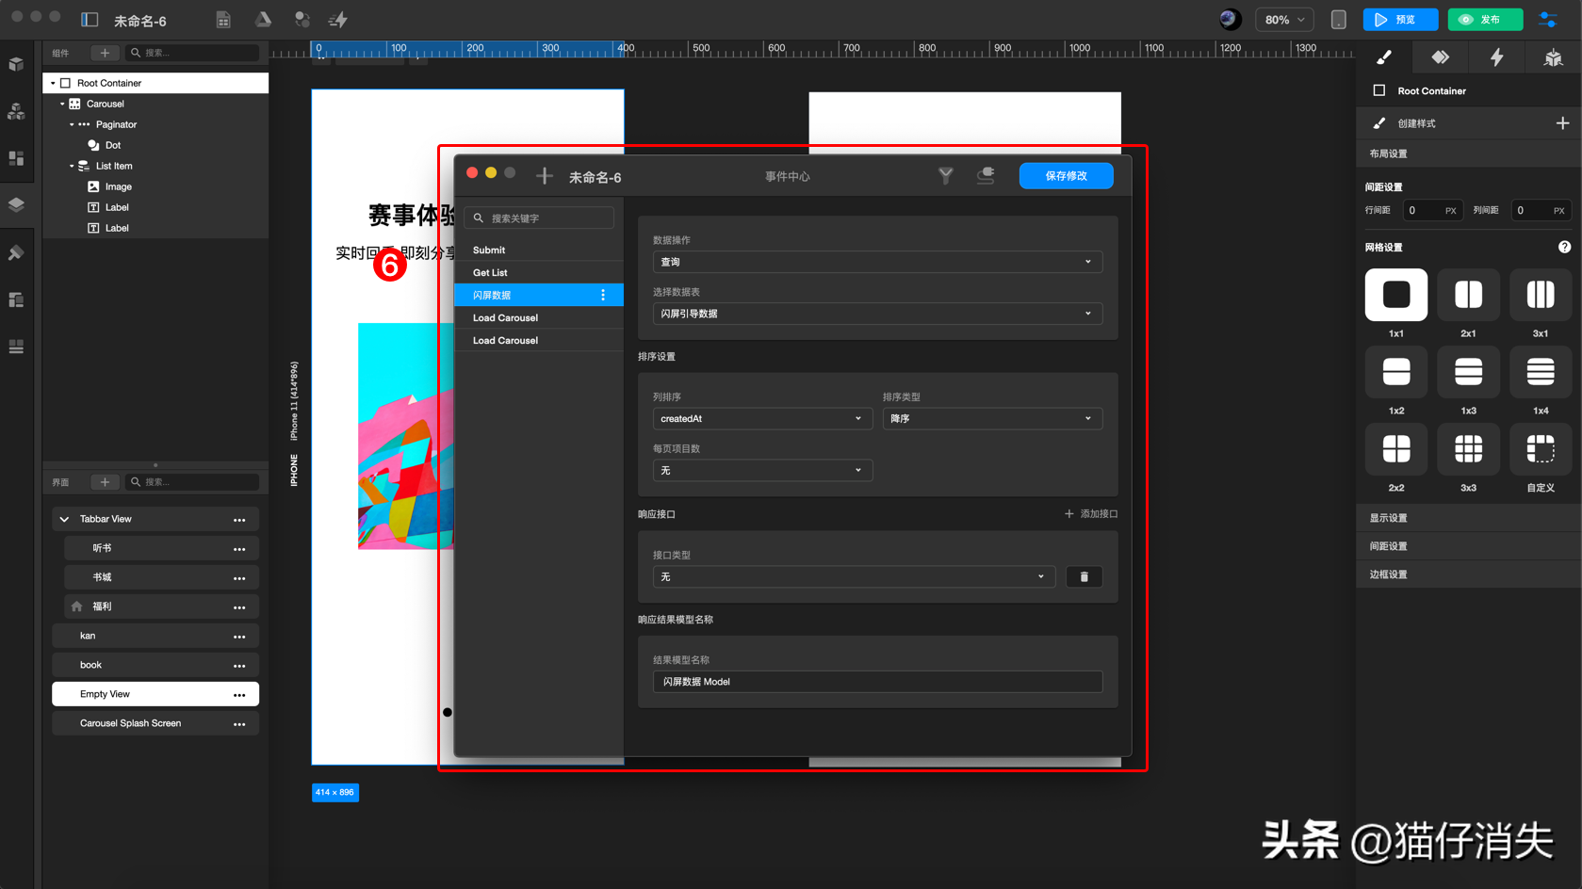1582x889 pixels.
Task: Click the 保存修改 button
Action: pyautogui.click(x=1066, y=175)
